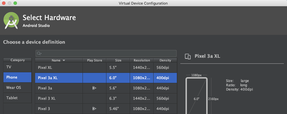Click the search magnifier icon
The height and width of the screenshot is (114, 287).
pos(39,53)
